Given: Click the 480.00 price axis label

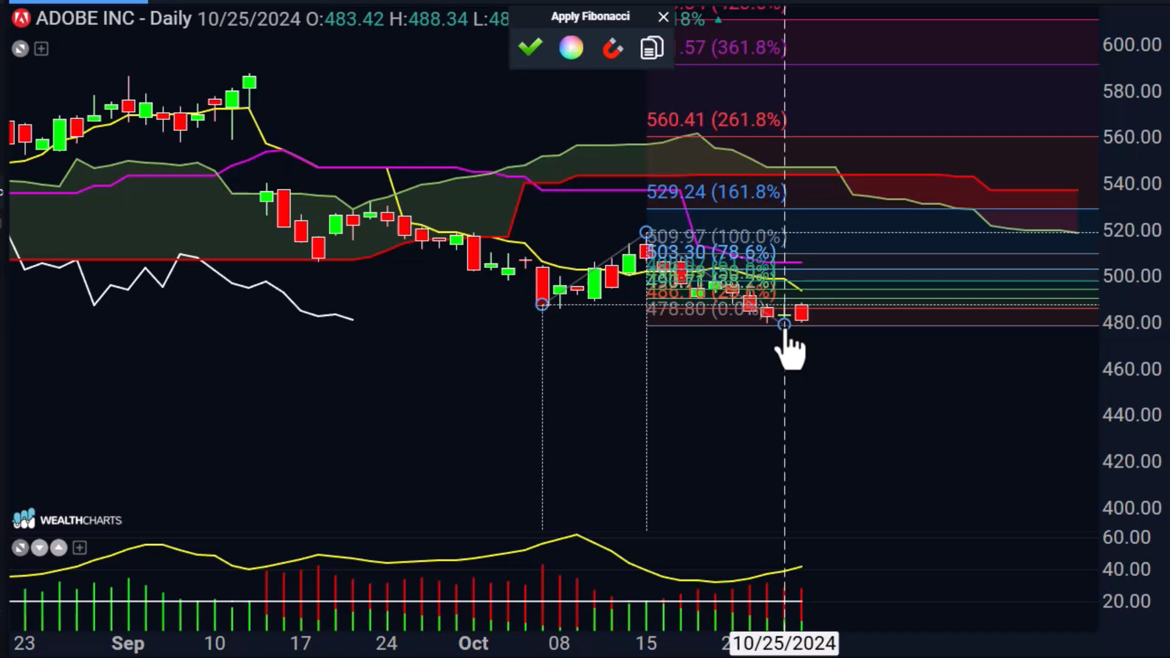Looking at the screenshot, I should (1132, 322).
